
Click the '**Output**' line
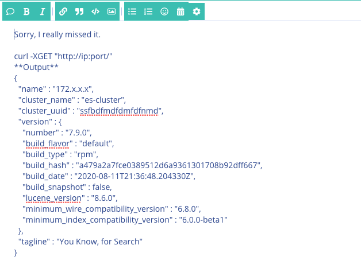pyautogui.click(x=36, y=67)
